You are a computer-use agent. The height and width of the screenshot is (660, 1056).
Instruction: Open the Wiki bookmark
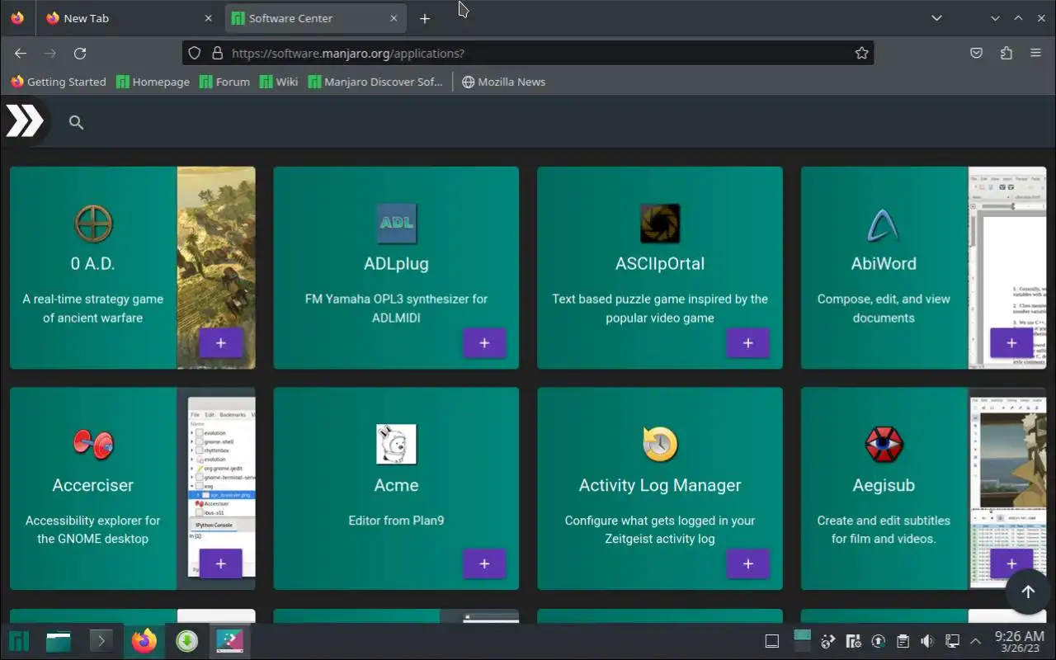click(x=279, y=82)
